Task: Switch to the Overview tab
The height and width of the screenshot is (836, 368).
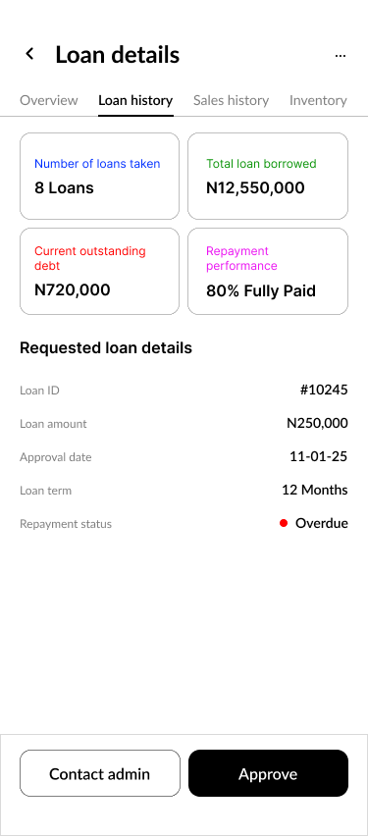Action: (48, 100)
